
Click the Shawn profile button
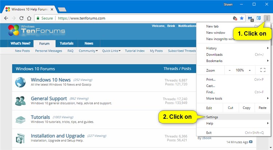point(228,4)
